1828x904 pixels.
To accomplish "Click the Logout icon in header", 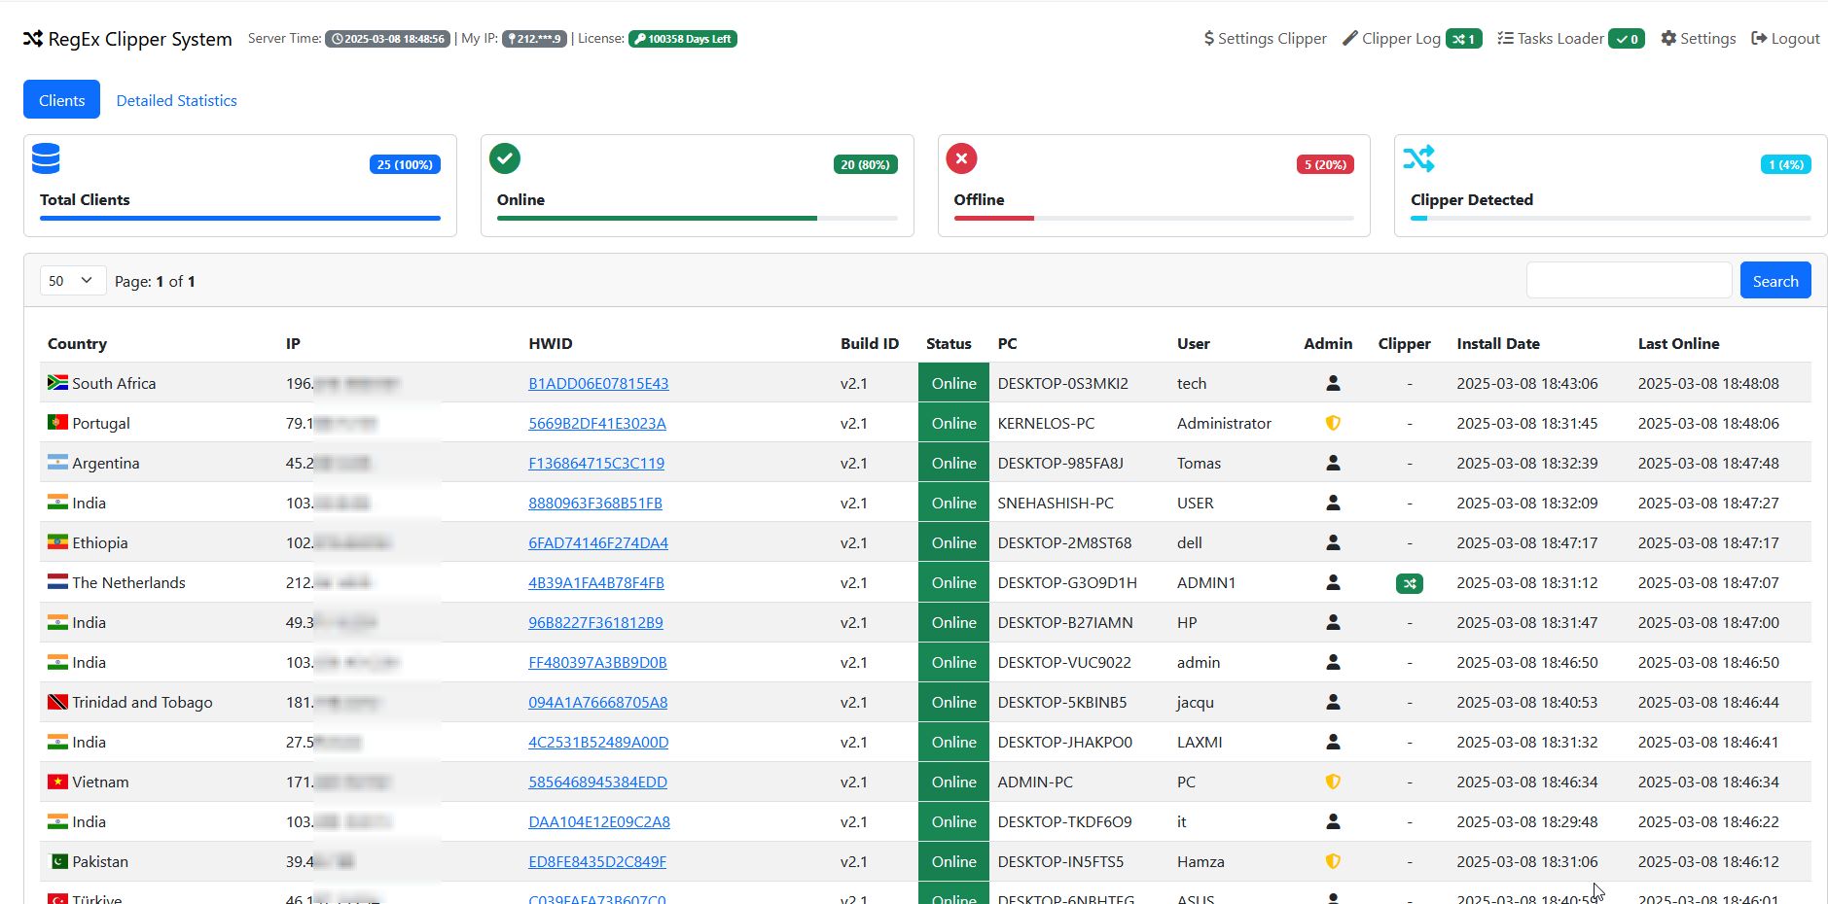I will pos(1759,39).
